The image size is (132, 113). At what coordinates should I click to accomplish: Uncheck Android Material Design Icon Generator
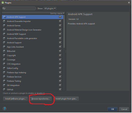(x=60, y=30)
